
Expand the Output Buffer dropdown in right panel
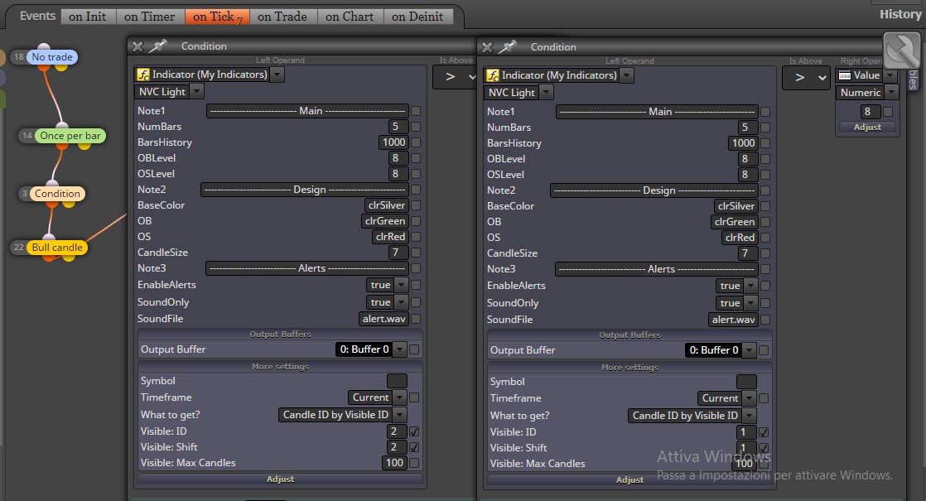click(750, 350)
